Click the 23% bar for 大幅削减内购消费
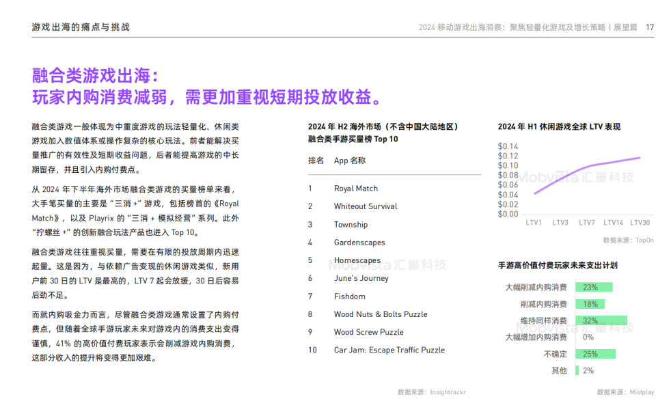Image resolution: width=671 pixels, height=414 pixels. coord(594,287)
